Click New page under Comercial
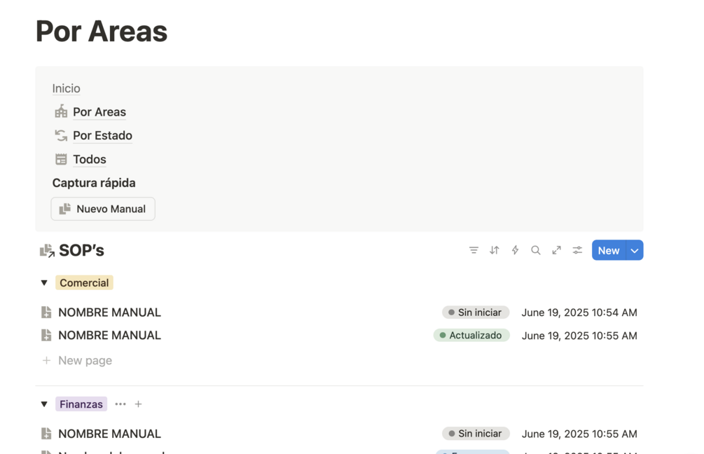This screenshot has height=454, width=704. click(85, 361)
